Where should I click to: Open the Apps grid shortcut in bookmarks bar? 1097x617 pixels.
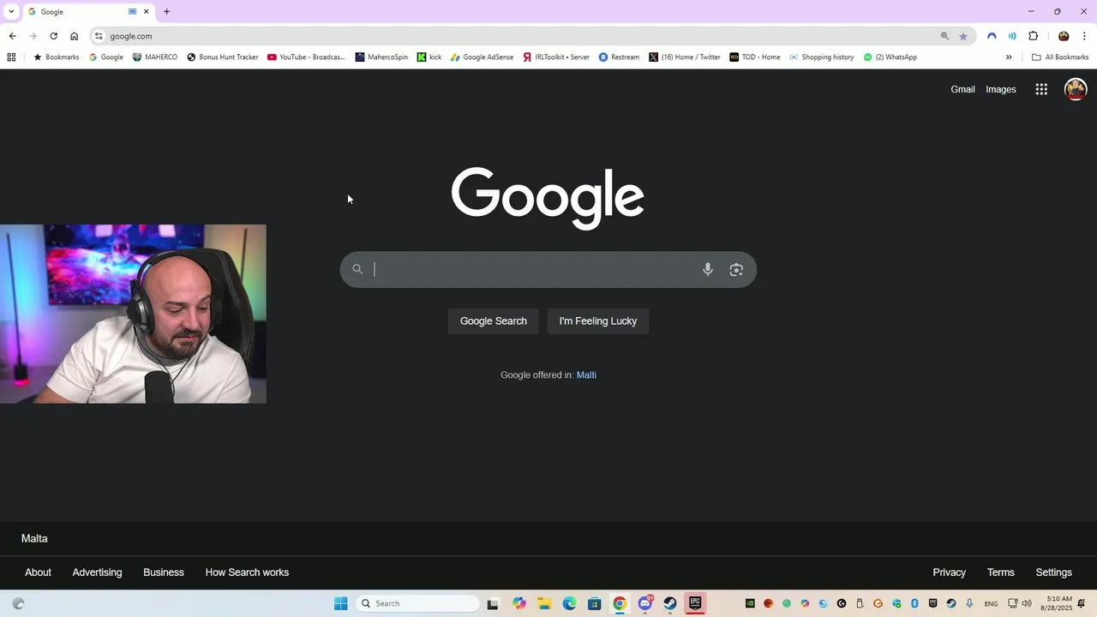click(11, 57)
